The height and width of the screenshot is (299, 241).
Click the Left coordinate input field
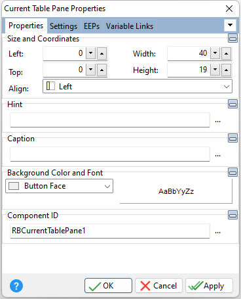tap(64, 53)
